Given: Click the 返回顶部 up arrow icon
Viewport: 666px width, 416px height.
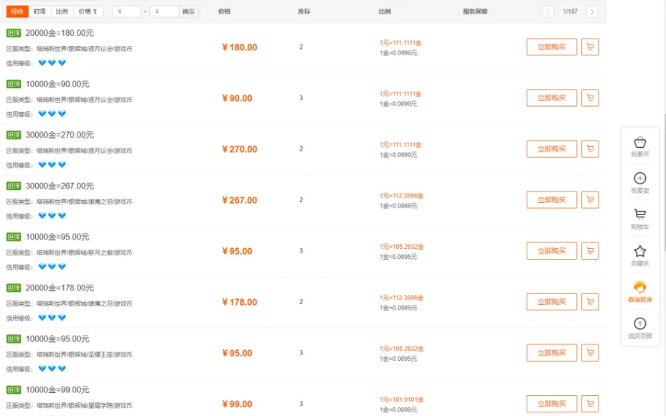Looking at the screenshot, I should (x=639, y=328).
